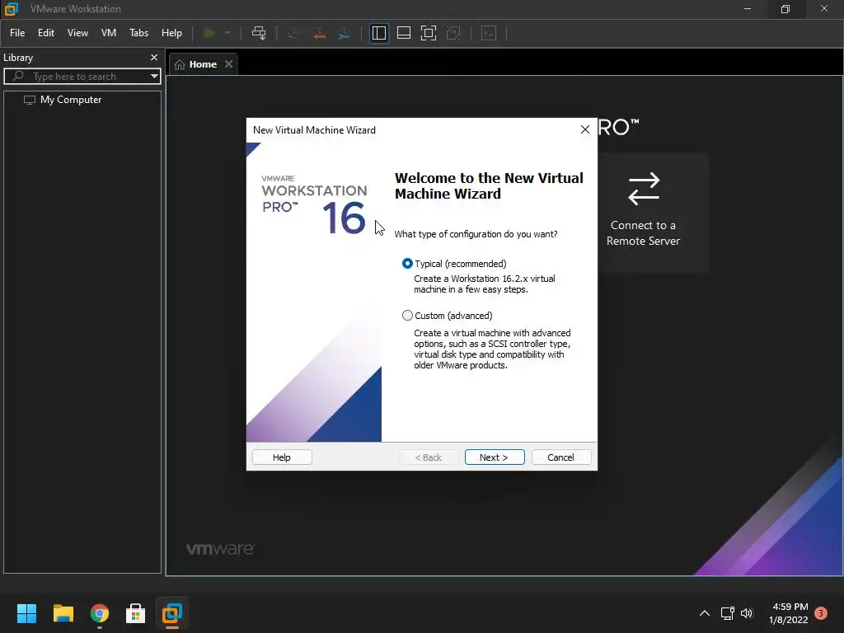Open the Edit menu
844x633 pixels.
(46, 33)
